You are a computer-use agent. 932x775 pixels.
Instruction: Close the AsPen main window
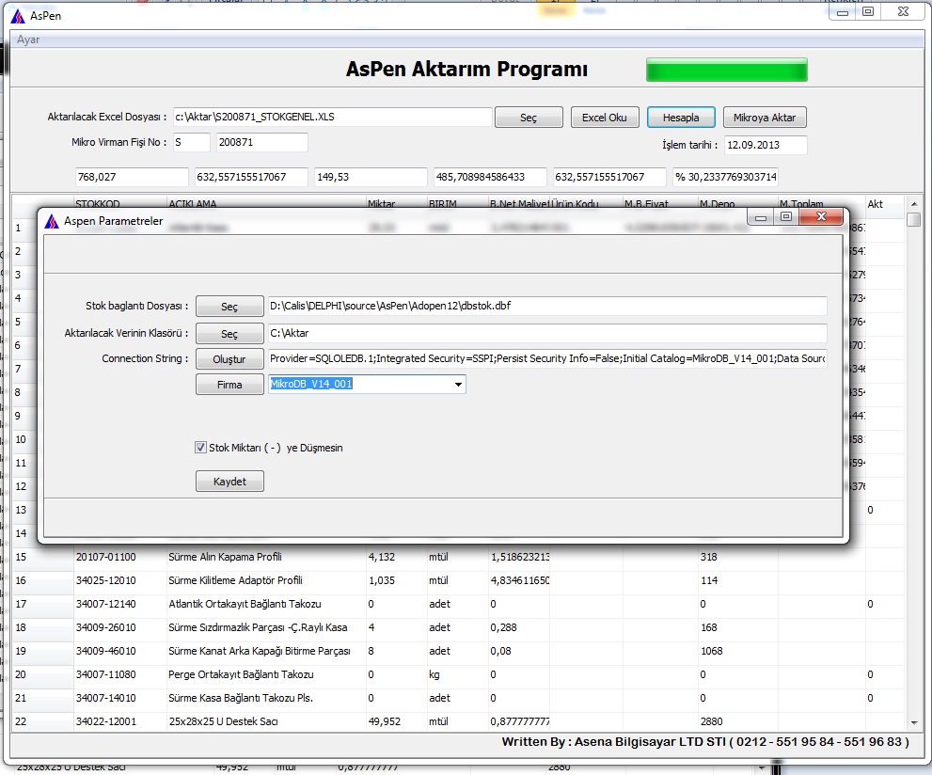(x=903, y=11)
